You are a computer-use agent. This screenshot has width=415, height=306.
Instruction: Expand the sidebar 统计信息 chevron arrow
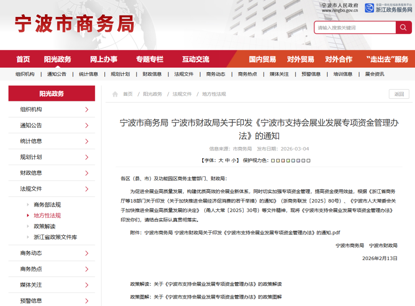click(x=87, y=141)
